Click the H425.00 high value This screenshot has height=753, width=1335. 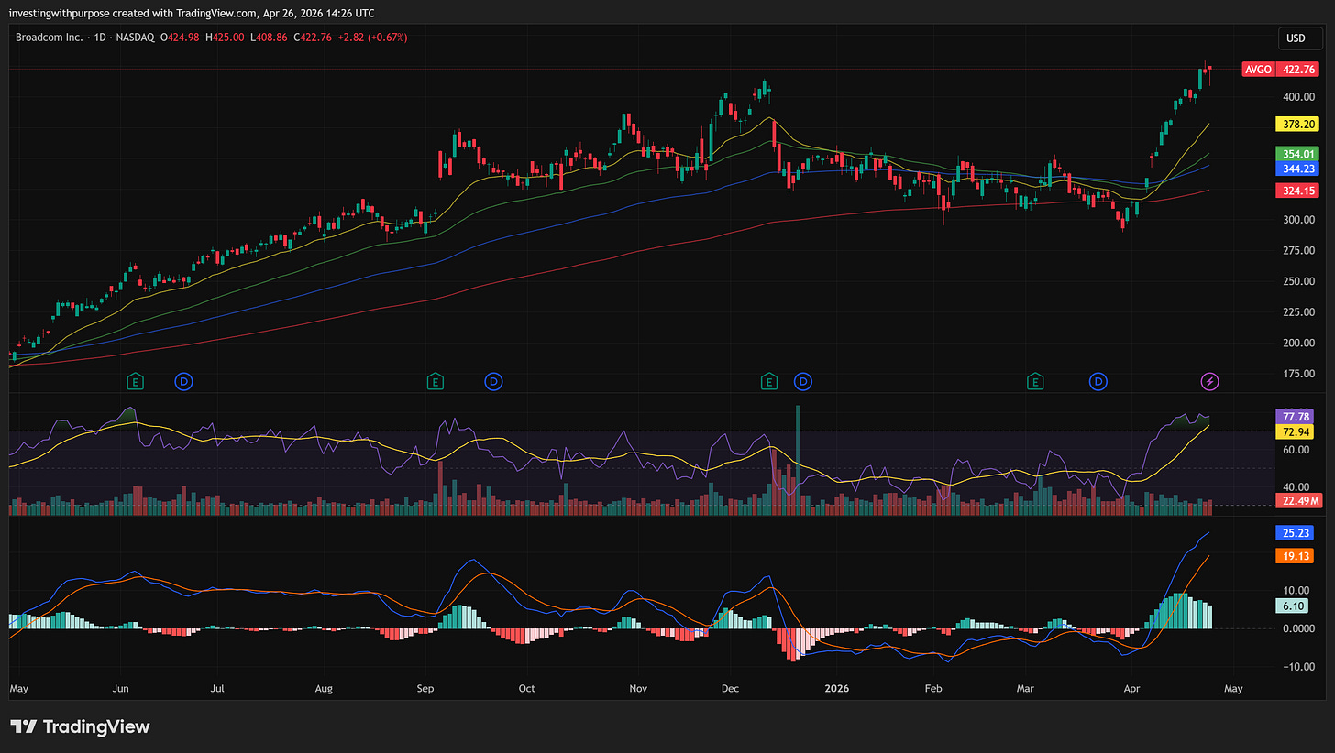click(225, 38)
